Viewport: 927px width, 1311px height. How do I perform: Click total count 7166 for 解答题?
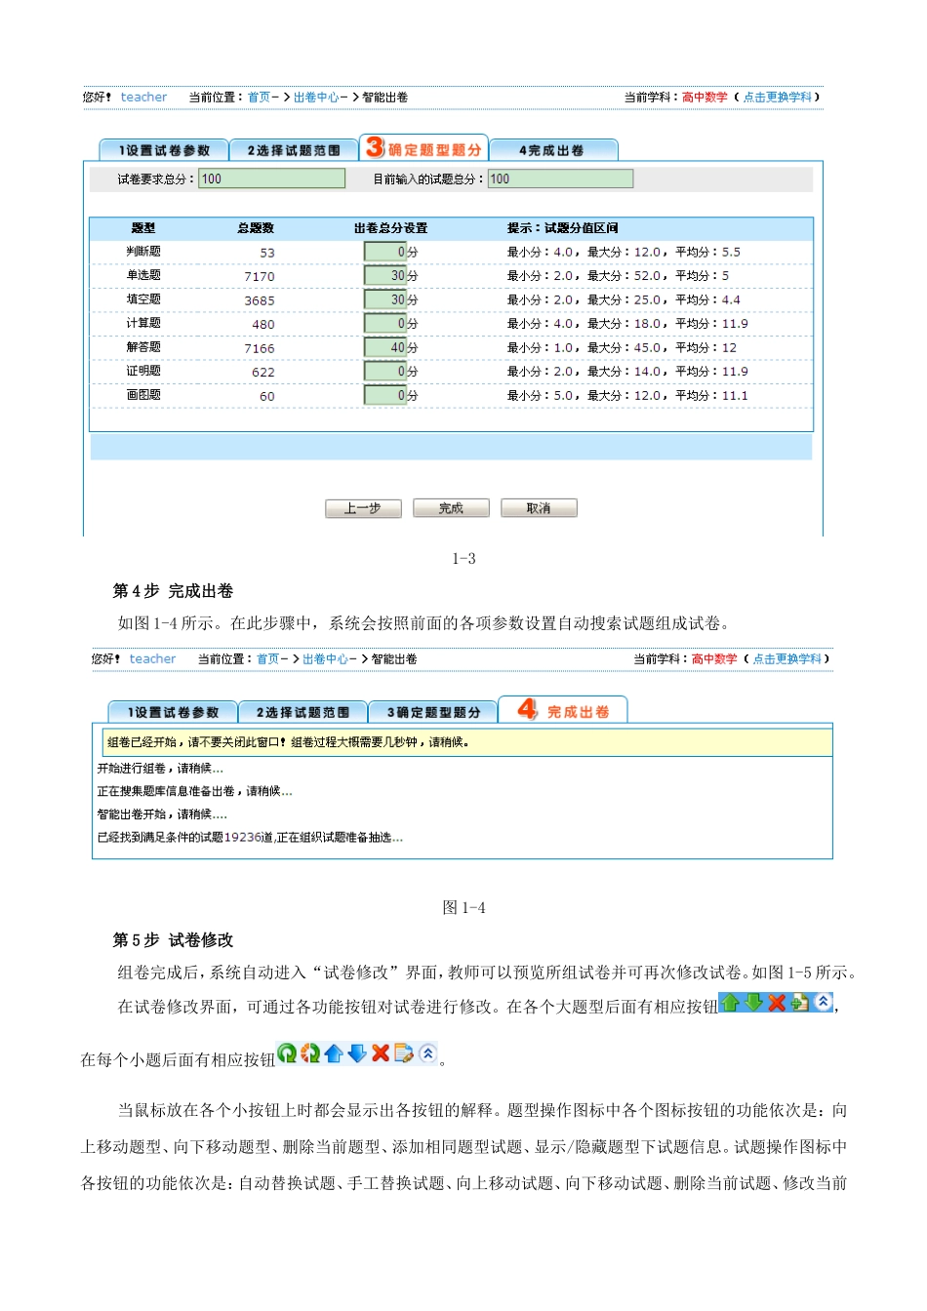[260, 349]
